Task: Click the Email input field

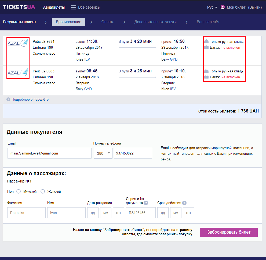Action: coord(49,153)
